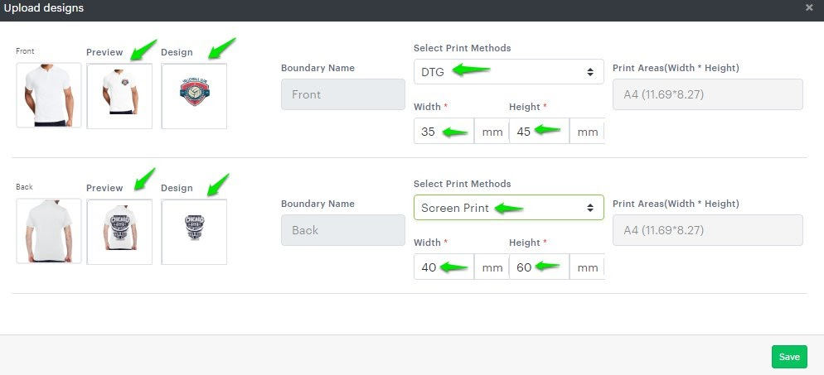This screenshot has width=824, height=375.
Task: Click the mm unit beside Front width
Action: pos(492,132)
